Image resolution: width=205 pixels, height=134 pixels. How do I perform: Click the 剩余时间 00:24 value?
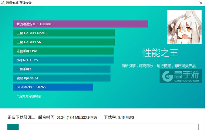point(51,117)
